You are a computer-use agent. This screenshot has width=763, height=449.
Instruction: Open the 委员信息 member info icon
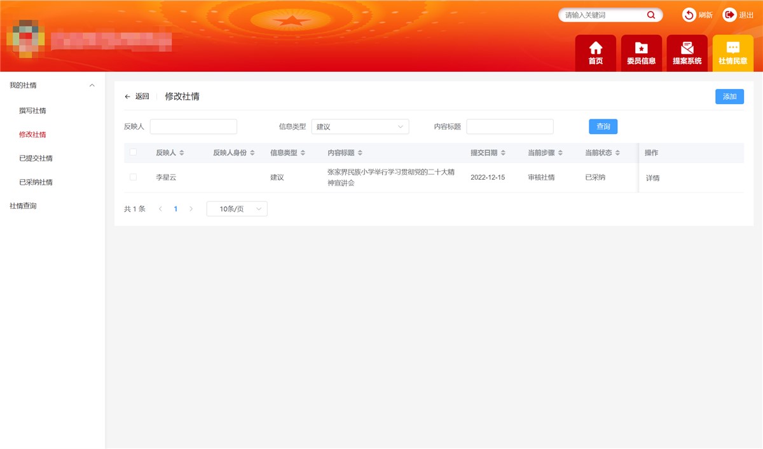click(x=641, y=52)
